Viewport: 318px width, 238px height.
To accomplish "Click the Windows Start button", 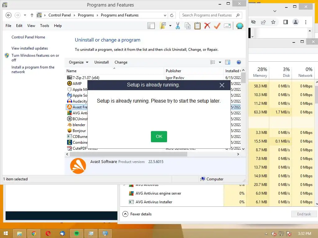I will click(6, 233).
